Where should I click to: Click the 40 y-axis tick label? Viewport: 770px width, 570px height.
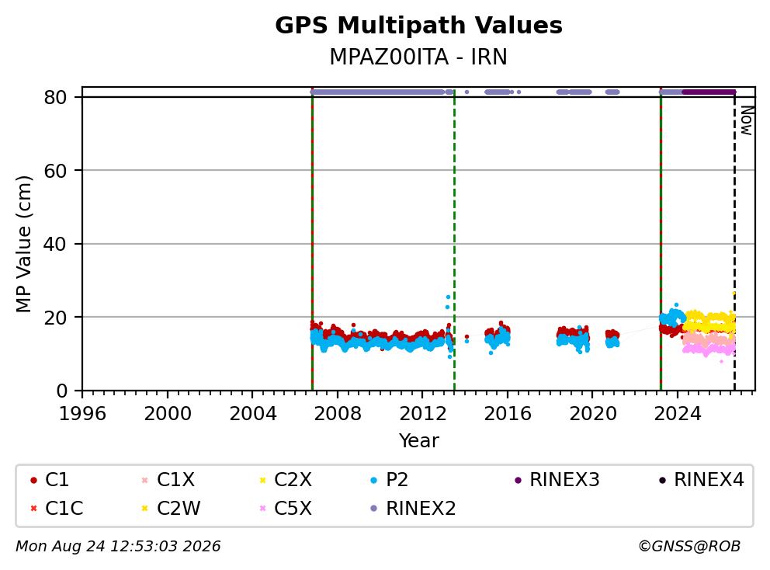tap(55, 244)
